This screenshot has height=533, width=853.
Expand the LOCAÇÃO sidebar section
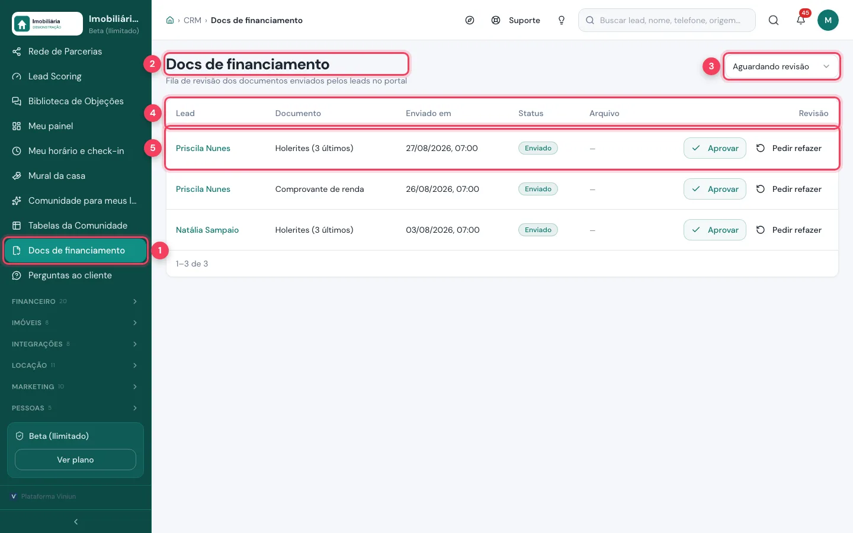tap(76, 365)
